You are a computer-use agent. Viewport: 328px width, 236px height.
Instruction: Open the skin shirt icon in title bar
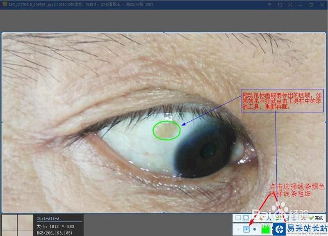(280, 5)
